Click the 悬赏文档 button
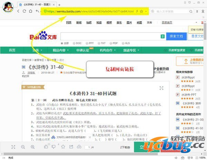207x160 pixels. 196,36
